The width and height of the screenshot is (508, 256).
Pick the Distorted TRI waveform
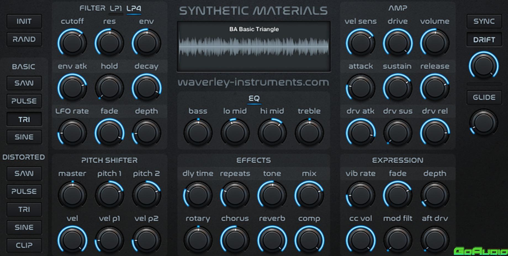pos(24,209)
